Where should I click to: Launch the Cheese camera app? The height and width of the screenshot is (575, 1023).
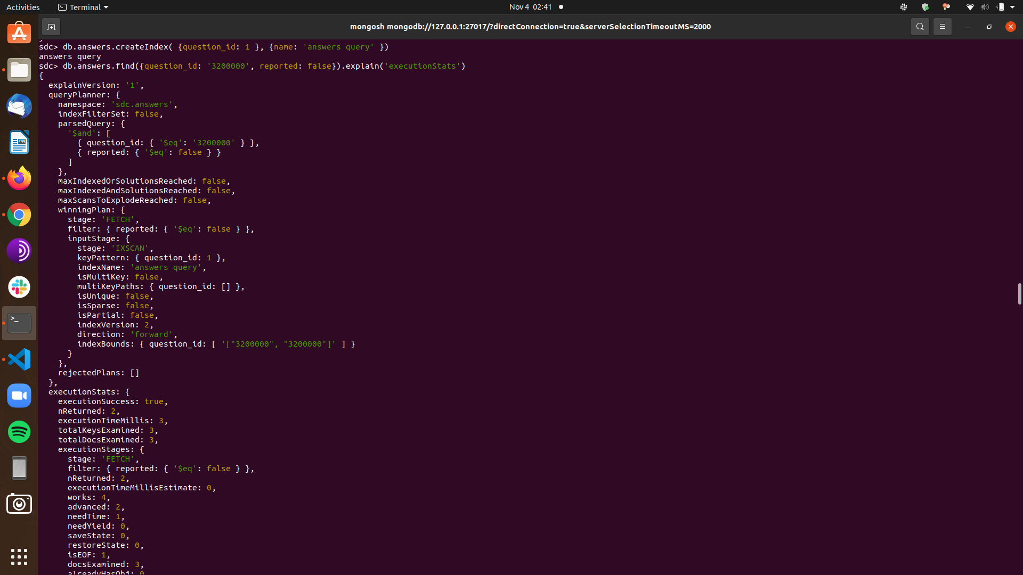point(19,504)
